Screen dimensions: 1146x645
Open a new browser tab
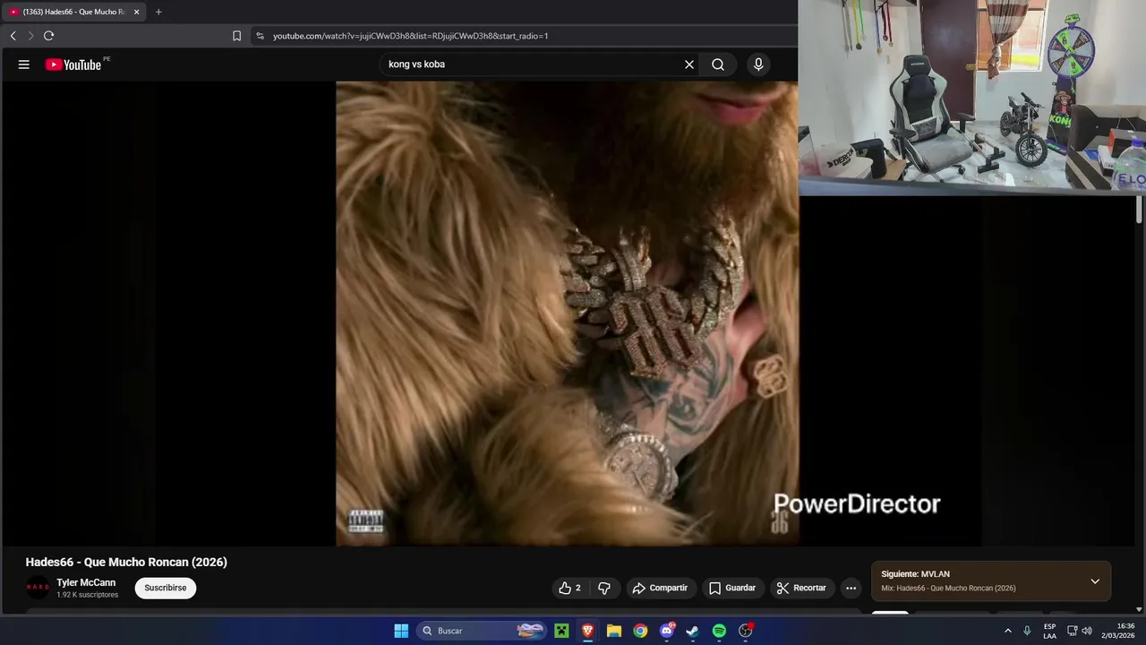point(158,12)
